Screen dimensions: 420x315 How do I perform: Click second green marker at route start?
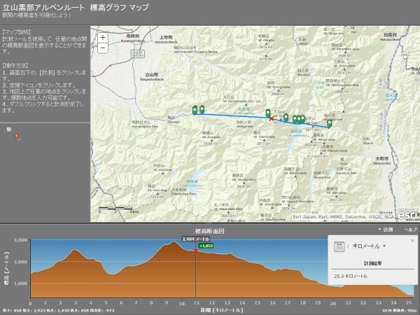tap(202, 109)
